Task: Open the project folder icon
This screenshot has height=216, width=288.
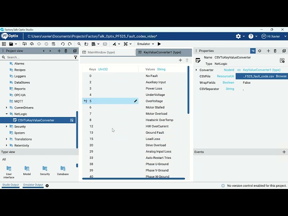Action: tap(86, 44)
